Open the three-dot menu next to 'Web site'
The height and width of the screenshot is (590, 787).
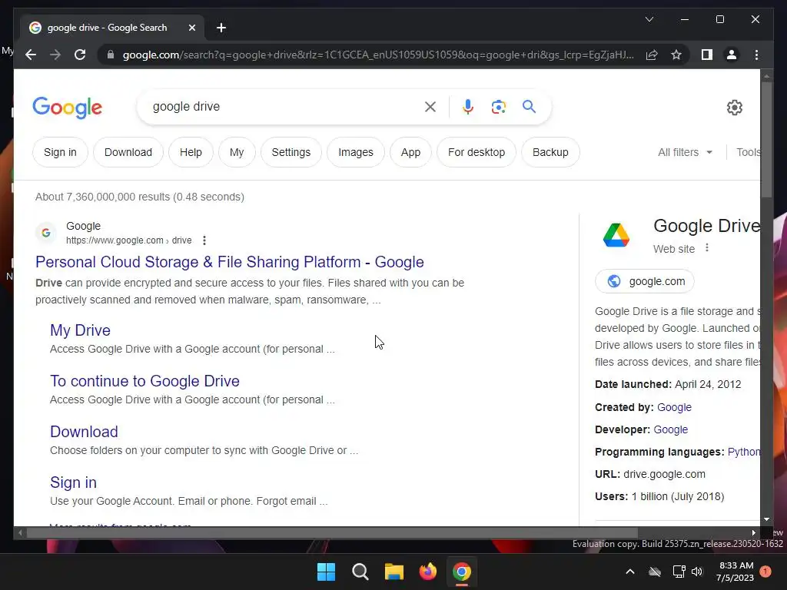pos(707,248)
